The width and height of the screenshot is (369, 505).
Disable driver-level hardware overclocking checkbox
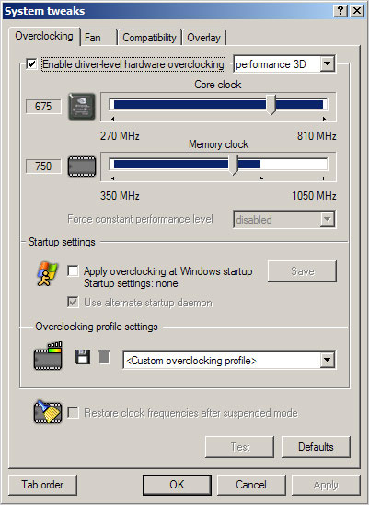[31, 63]
